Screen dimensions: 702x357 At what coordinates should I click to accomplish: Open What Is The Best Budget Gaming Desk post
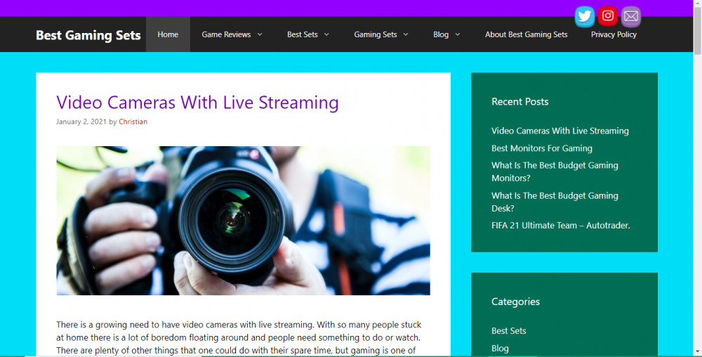555,202
